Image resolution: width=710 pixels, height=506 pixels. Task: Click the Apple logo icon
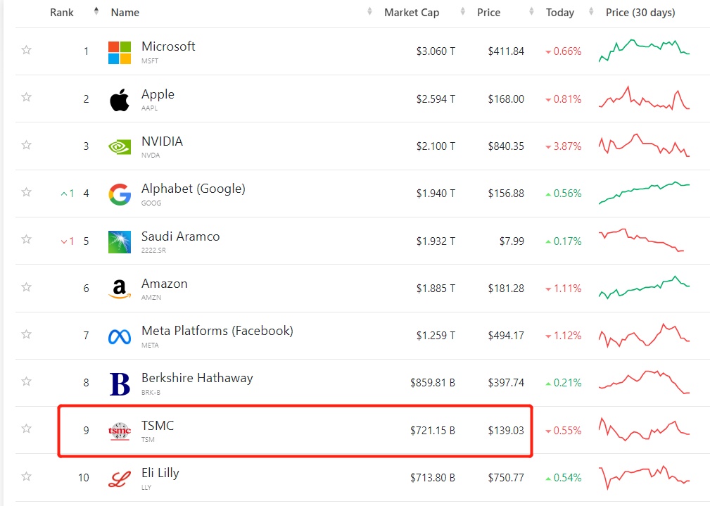pos(120,99)
